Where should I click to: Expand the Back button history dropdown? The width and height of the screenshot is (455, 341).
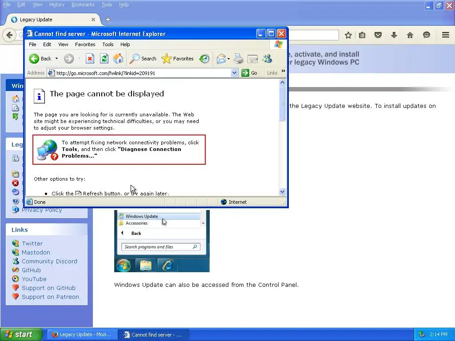(x=56, y=59)
